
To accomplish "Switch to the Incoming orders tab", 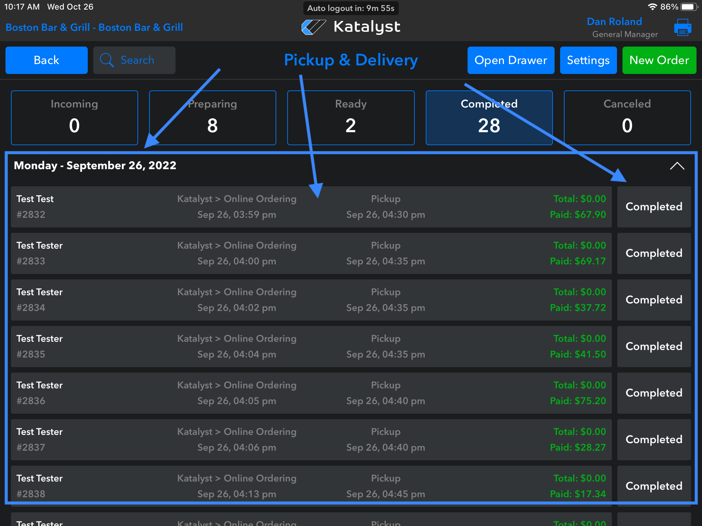I will pos(74,118).
